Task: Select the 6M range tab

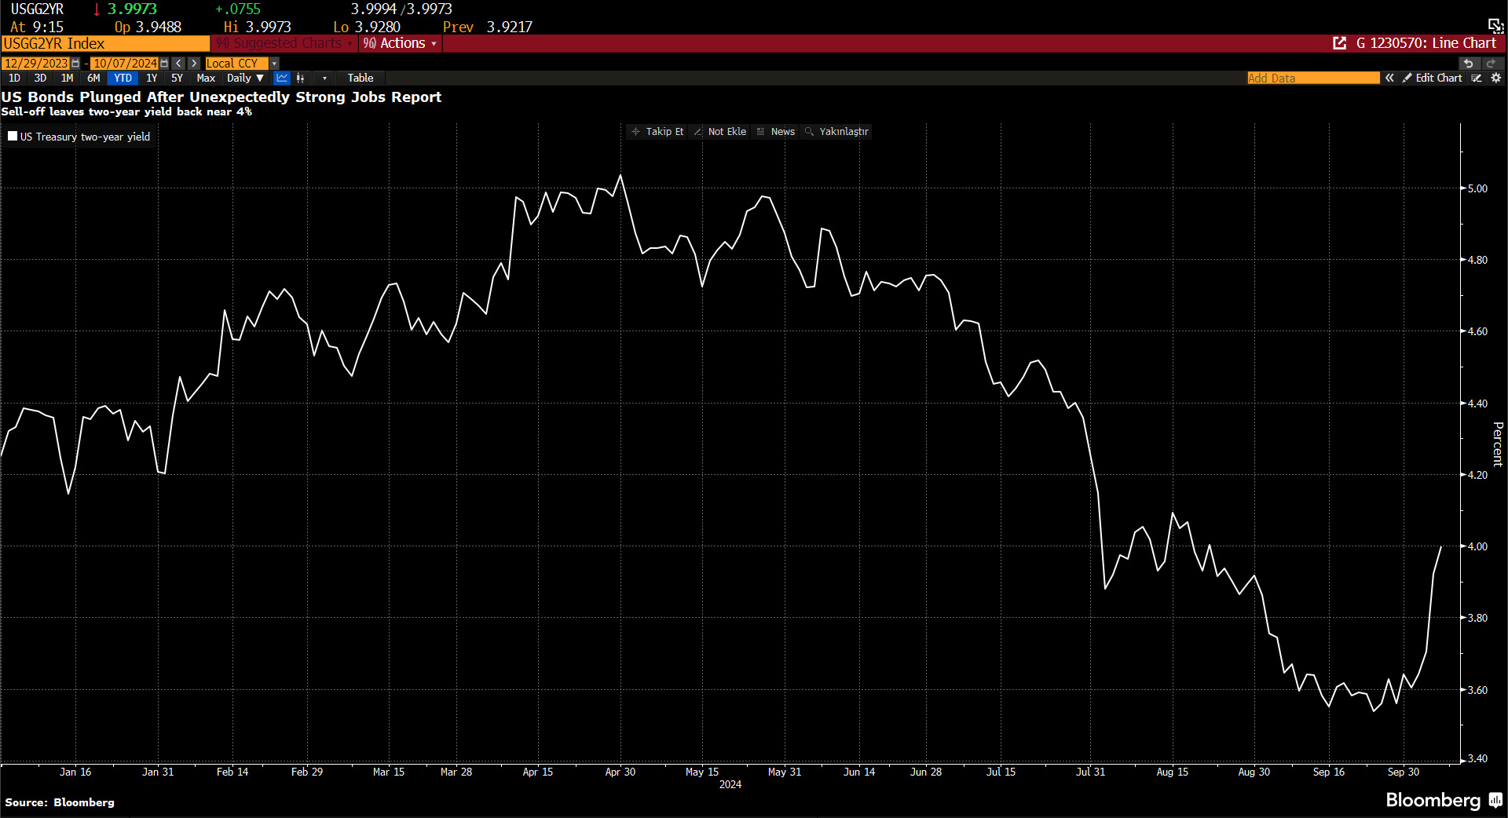Action: tap(93, 78)
